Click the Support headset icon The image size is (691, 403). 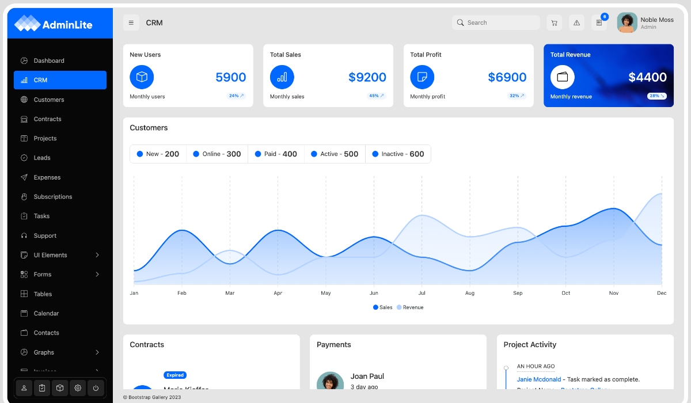click(x=24, y=235)
